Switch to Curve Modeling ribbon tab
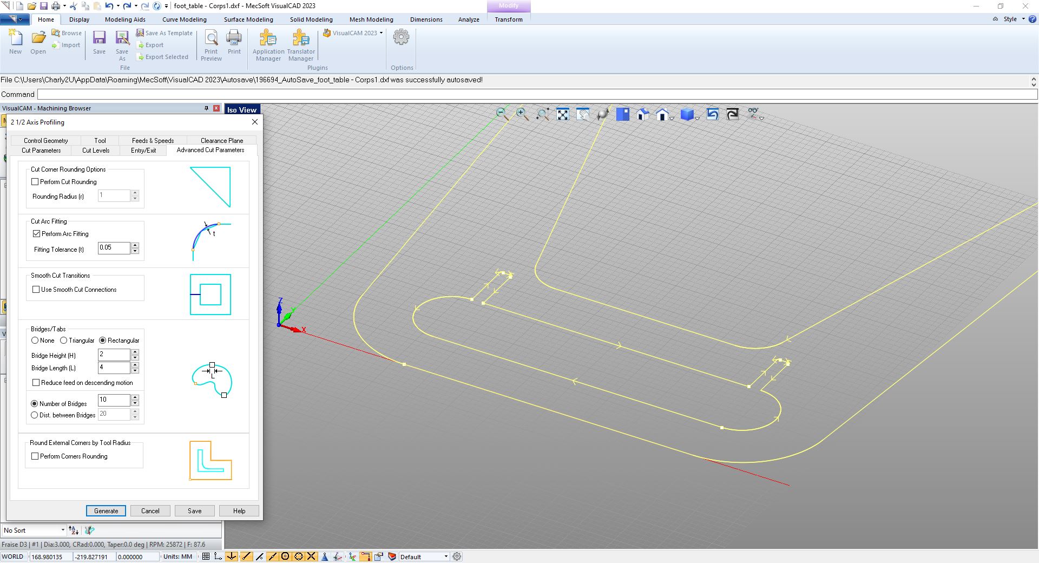 tap(185, 19)
